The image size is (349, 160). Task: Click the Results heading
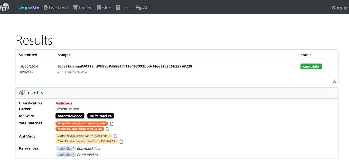(34, 40)
